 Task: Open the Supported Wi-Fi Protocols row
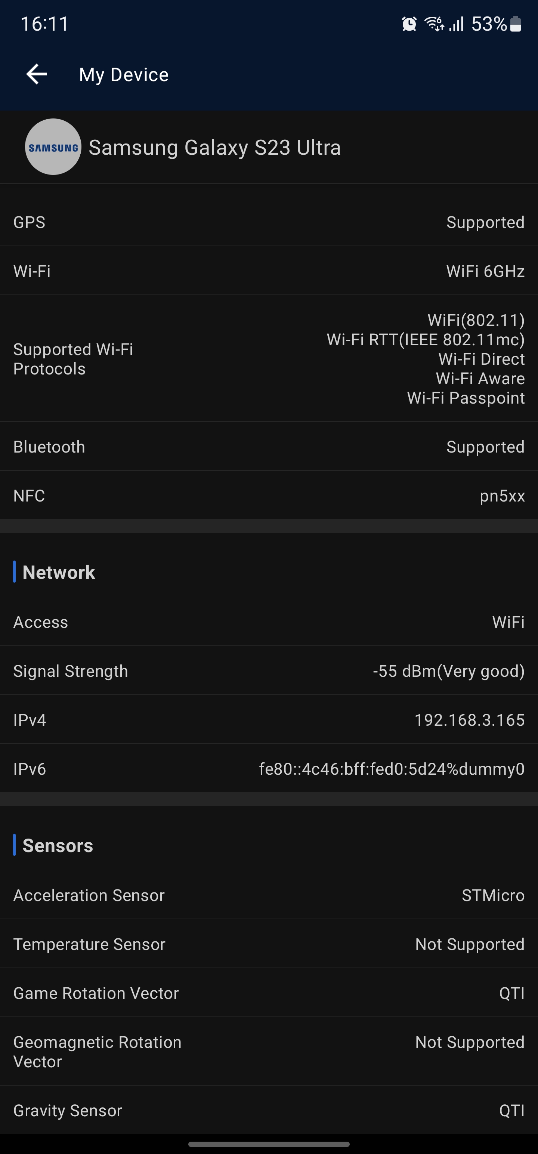pos(269,359)
